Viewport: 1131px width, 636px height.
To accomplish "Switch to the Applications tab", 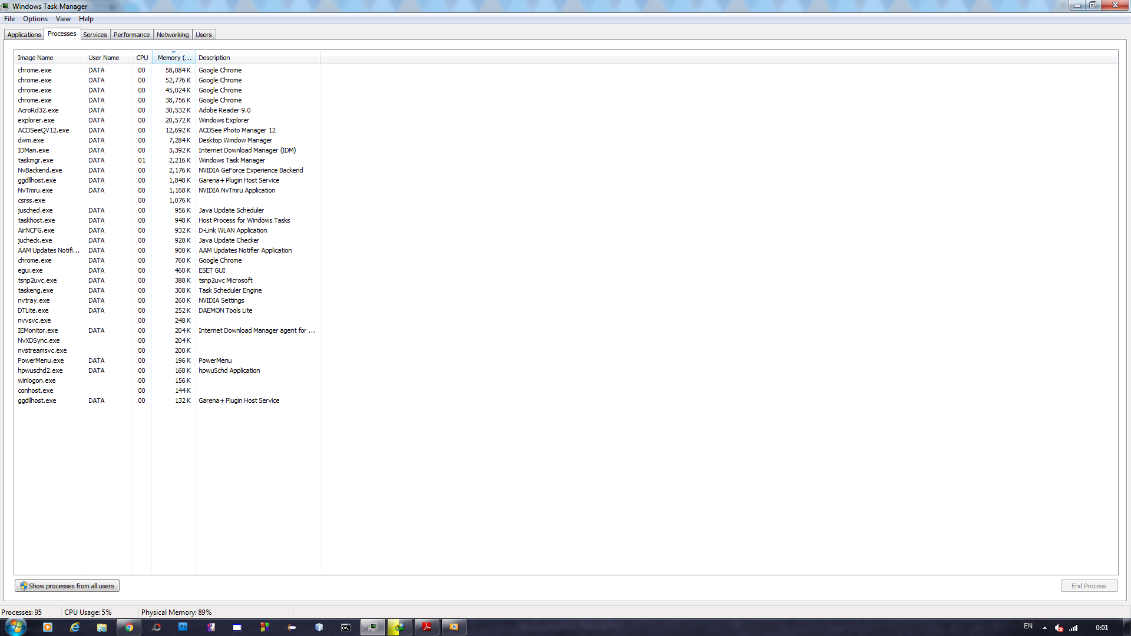I will 24,35.
